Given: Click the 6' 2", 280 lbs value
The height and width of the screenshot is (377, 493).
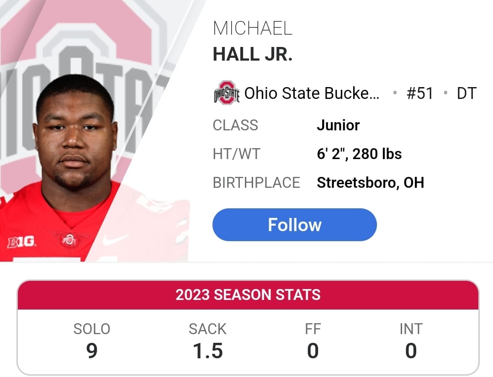Looking at the screenshot, I should click(359, 154).
